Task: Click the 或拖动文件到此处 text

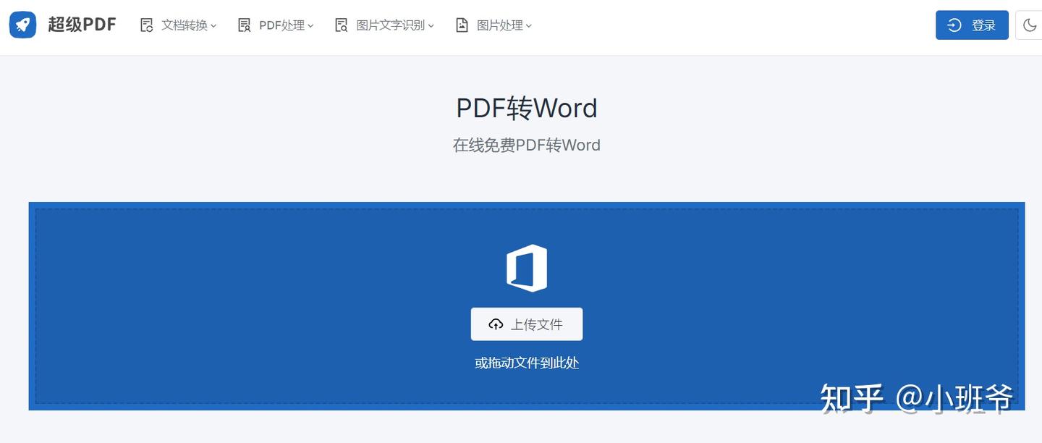Action: [x=527, y=363]
